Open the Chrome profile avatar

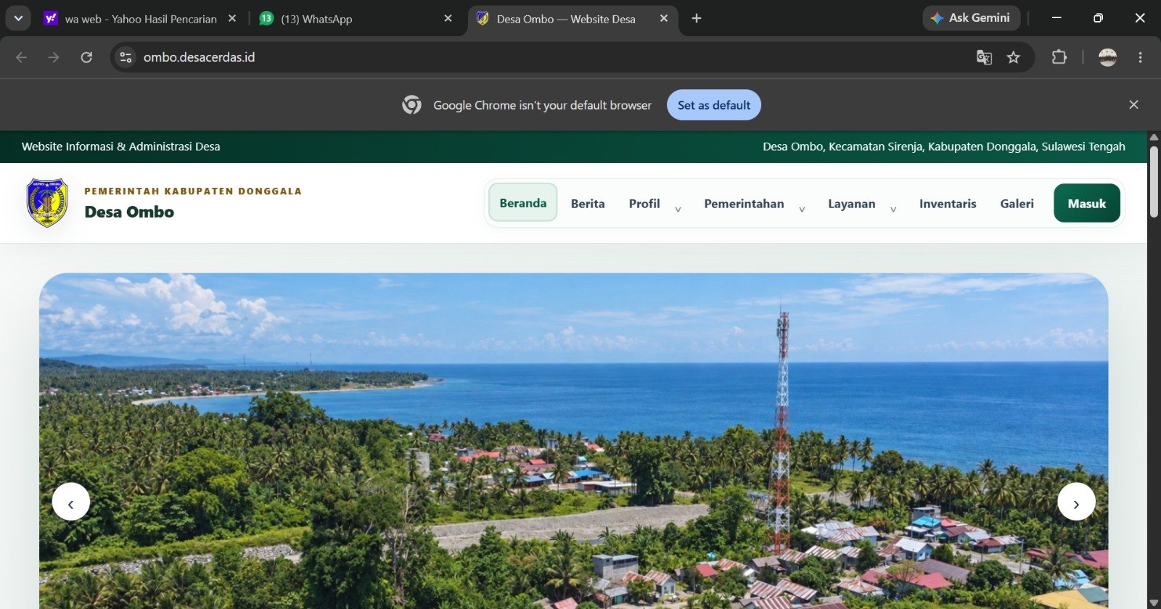click(x=1107, y=57)
